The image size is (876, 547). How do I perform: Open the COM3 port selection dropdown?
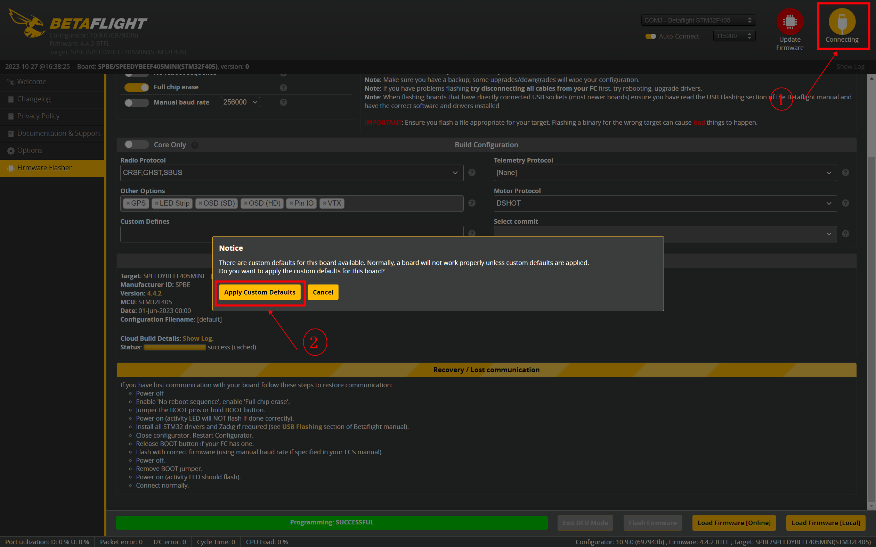click(698, 20)
